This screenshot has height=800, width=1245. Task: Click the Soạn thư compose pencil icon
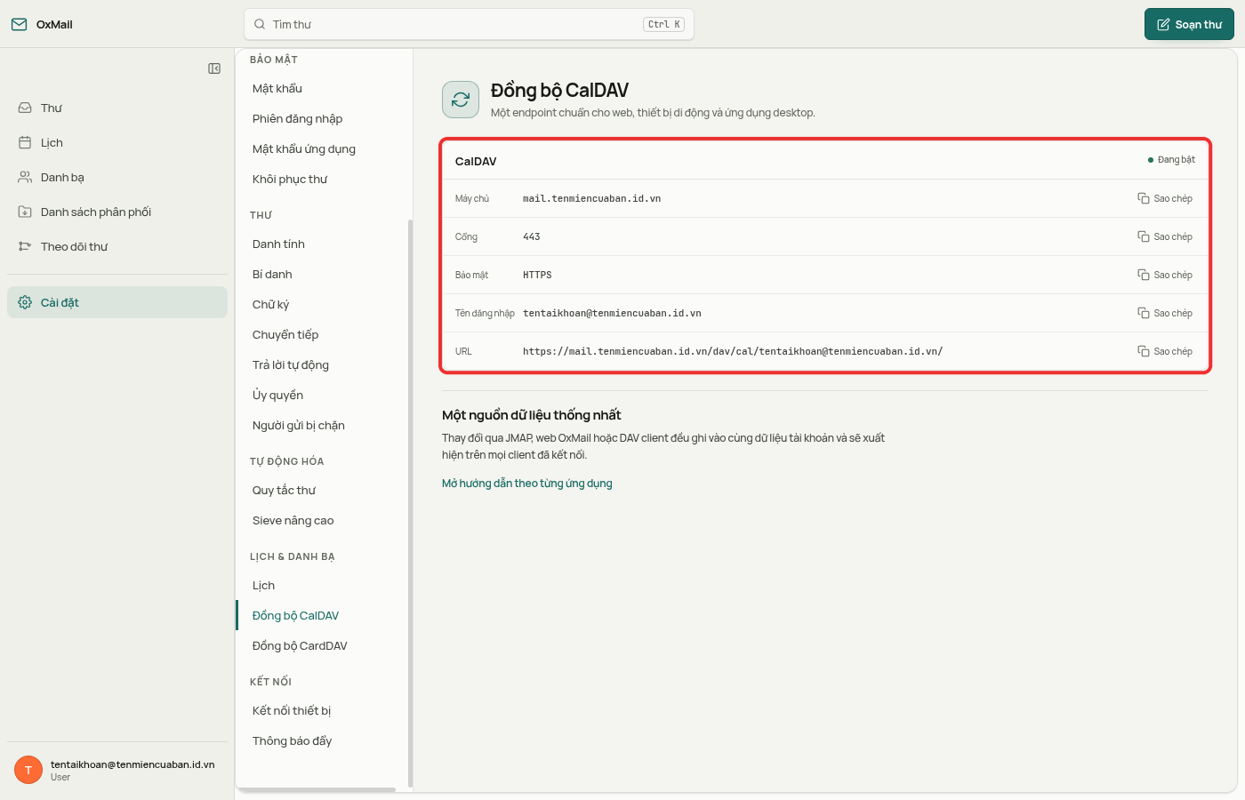click(1163, 24)
